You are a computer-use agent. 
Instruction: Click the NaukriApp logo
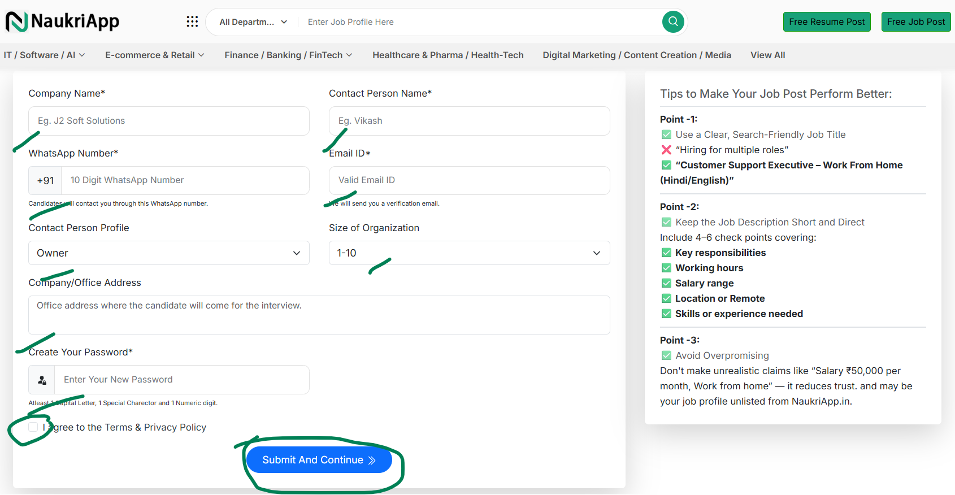click(x=63, y=21)
